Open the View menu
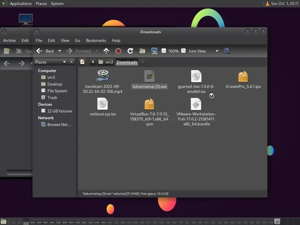This screenshot has height=225, width=300. click(65, 40)
